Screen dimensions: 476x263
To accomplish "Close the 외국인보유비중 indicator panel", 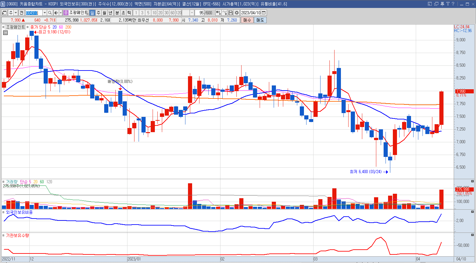I will click(472, 212).
